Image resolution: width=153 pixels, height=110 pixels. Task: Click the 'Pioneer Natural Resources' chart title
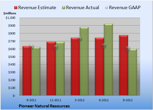44,106
